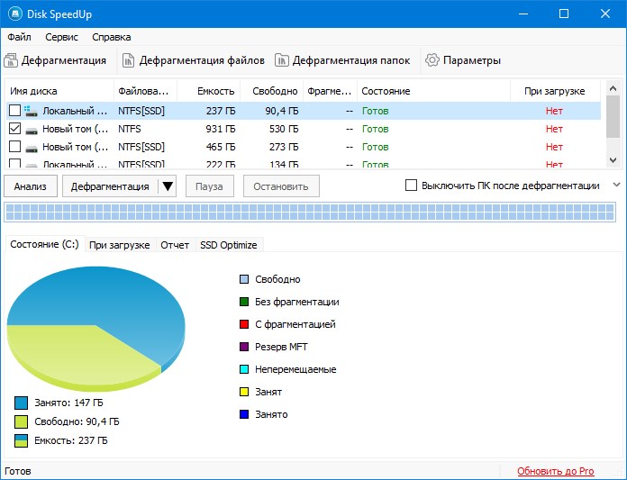
Task: Click the 530 ГБ free space cell
Action: [x=284, y=129]
